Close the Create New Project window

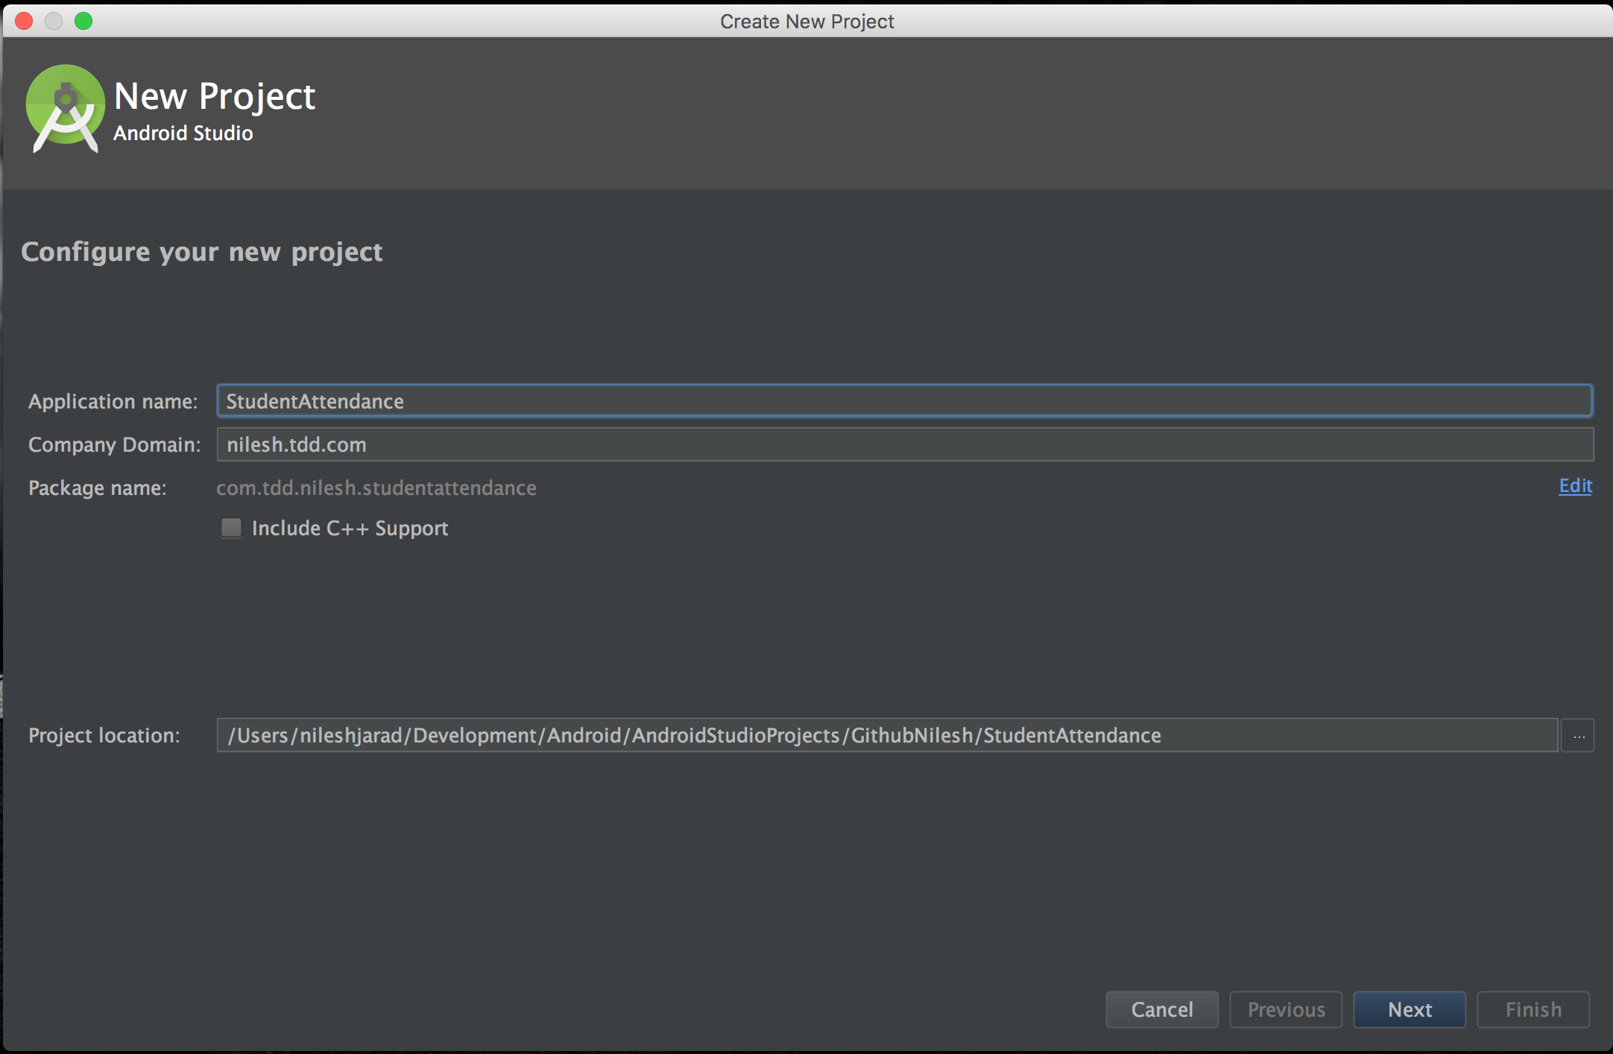click(24, 21)
